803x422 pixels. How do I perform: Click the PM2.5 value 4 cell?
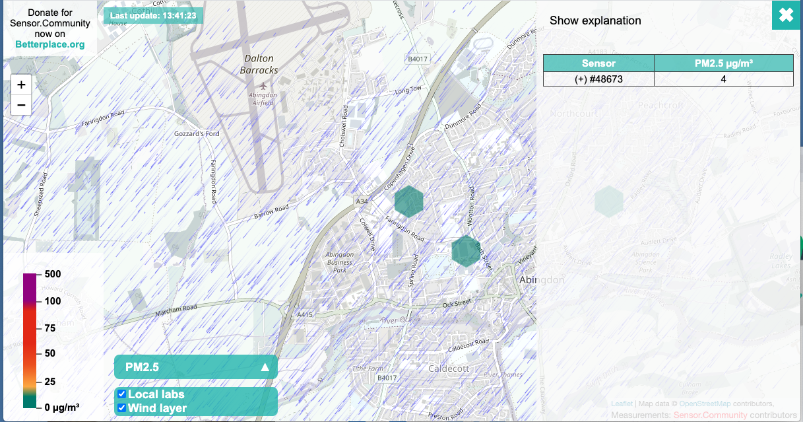[x=724, y=79]
